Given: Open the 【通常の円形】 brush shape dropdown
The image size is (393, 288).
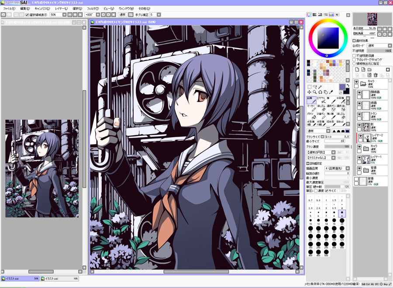Looking at the screenshot, I should 333,152.
